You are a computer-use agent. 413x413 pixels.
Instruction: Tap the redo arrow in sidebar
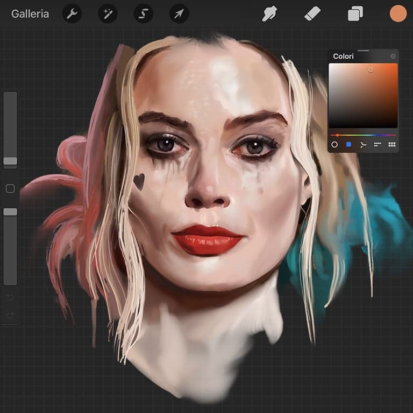(10, 315)
